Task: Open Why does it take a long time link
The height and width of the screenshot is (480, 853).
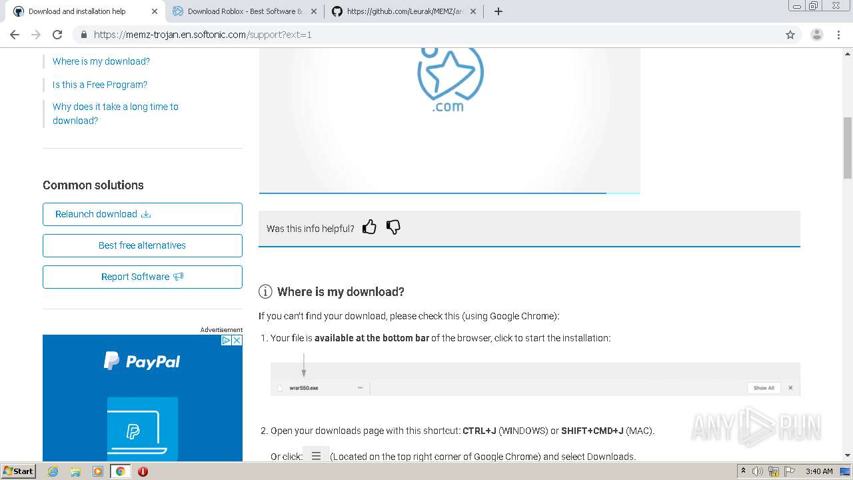Action: click(x=115, y=113)
